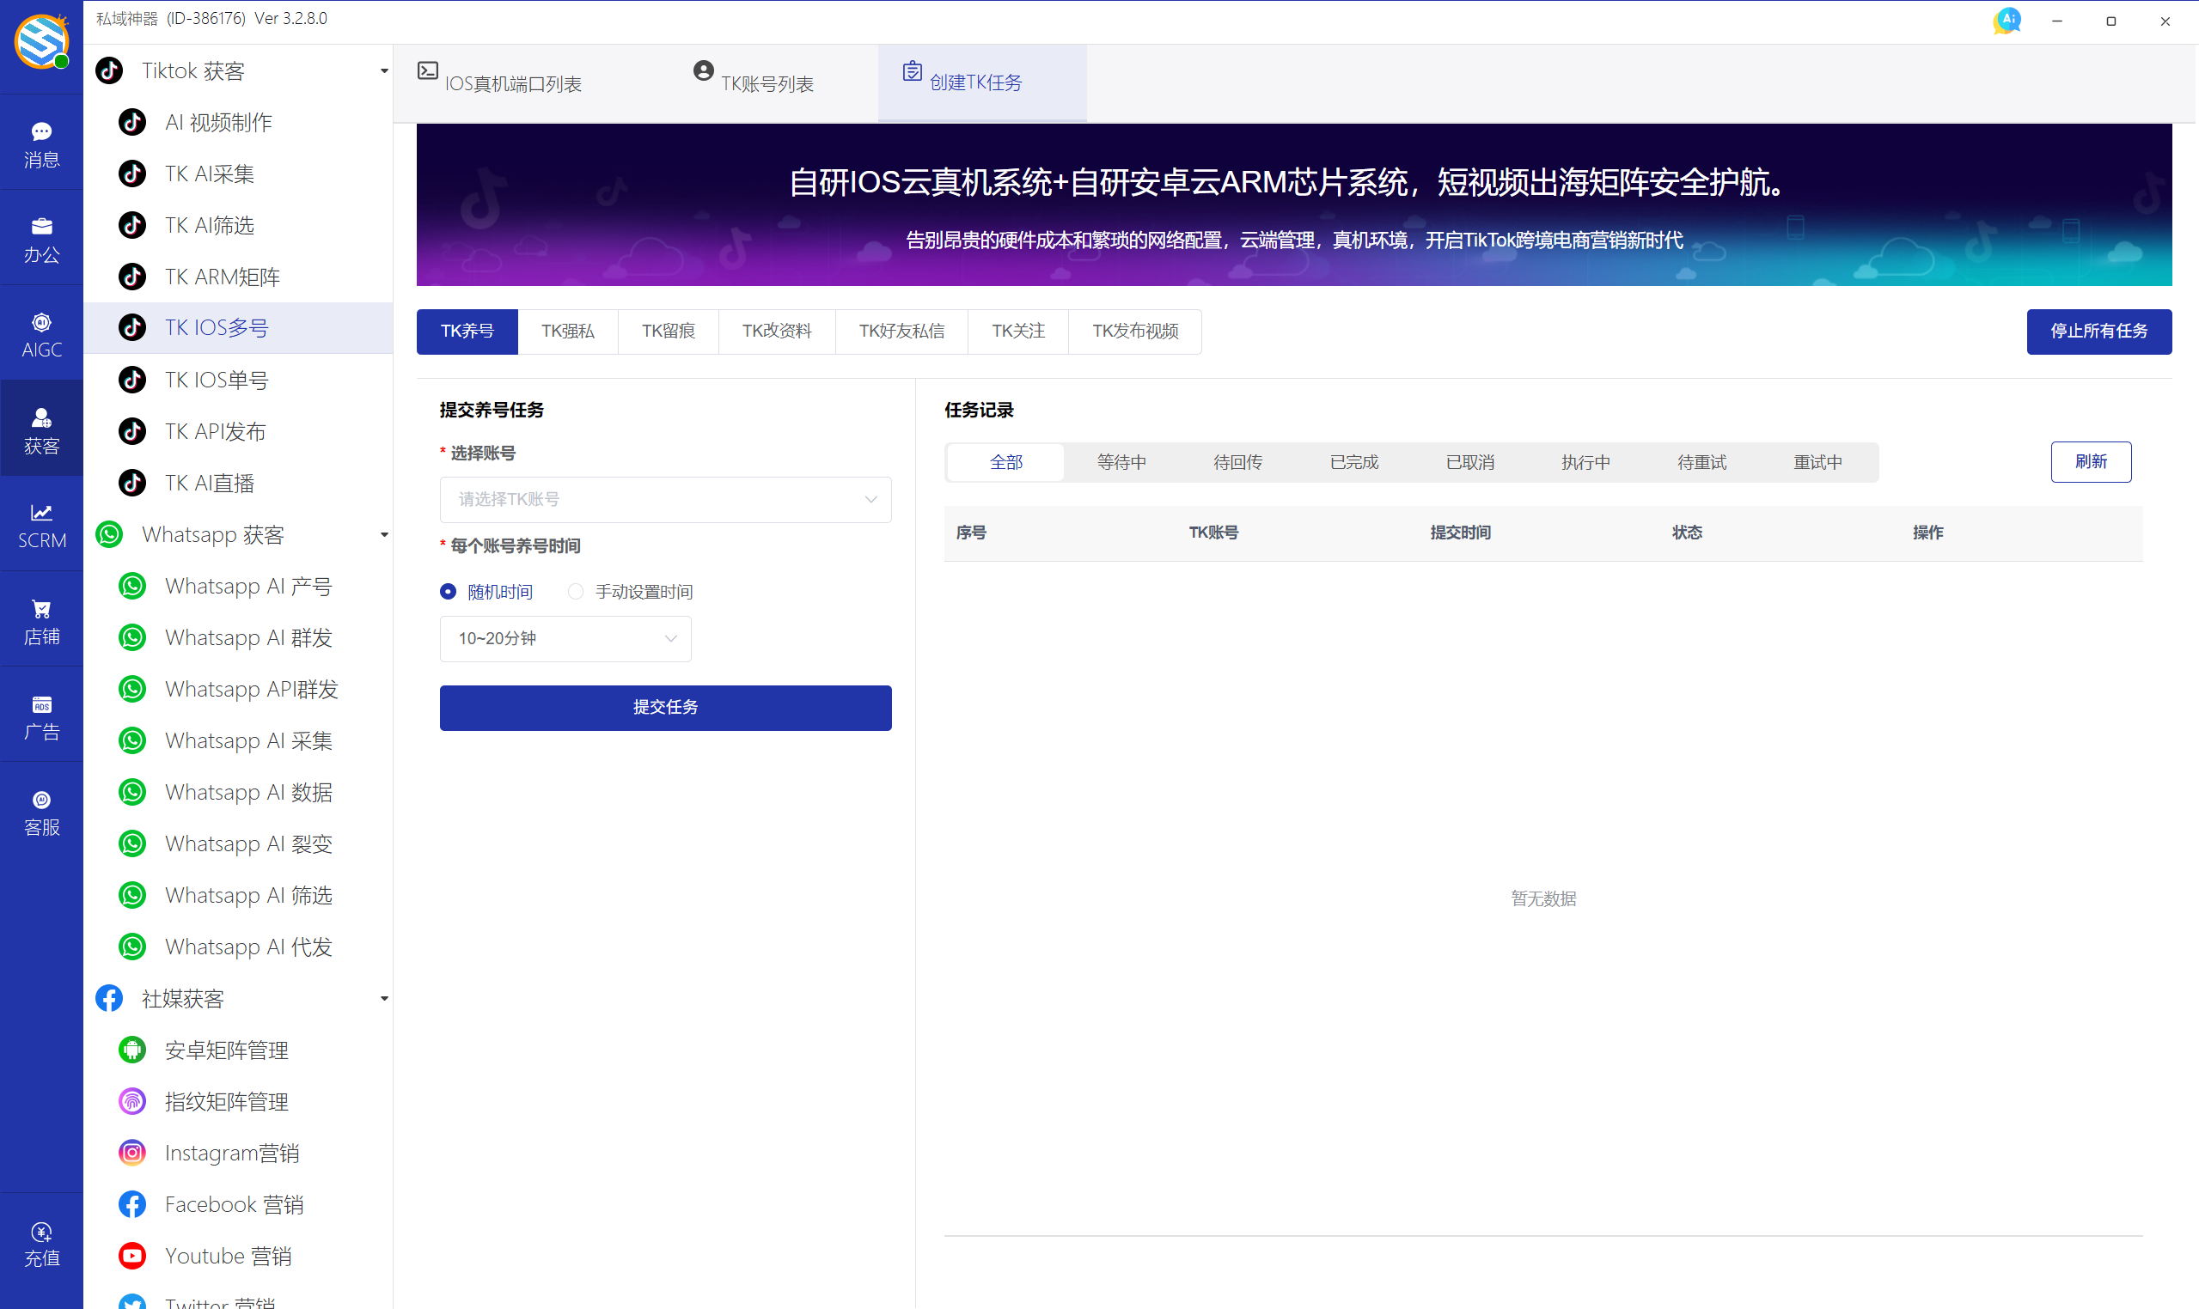This screenshot has height=1309, width=2199.
Task: Click 刷新 to refresh task records
Action: [2091, 461]
